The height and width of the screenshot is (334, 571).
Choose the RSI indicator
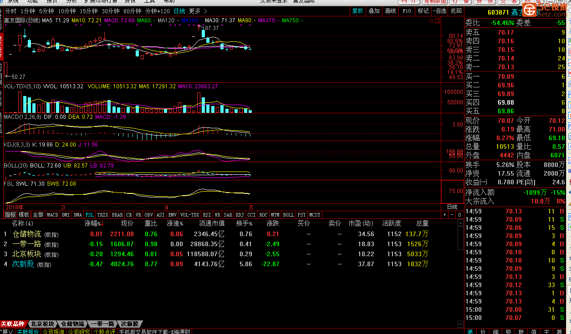click(207, 215)
